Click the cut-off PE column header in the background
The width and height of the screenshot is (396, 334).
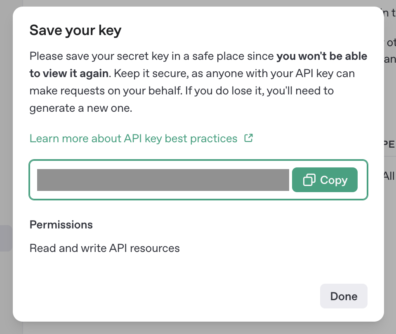pos(389,144)
